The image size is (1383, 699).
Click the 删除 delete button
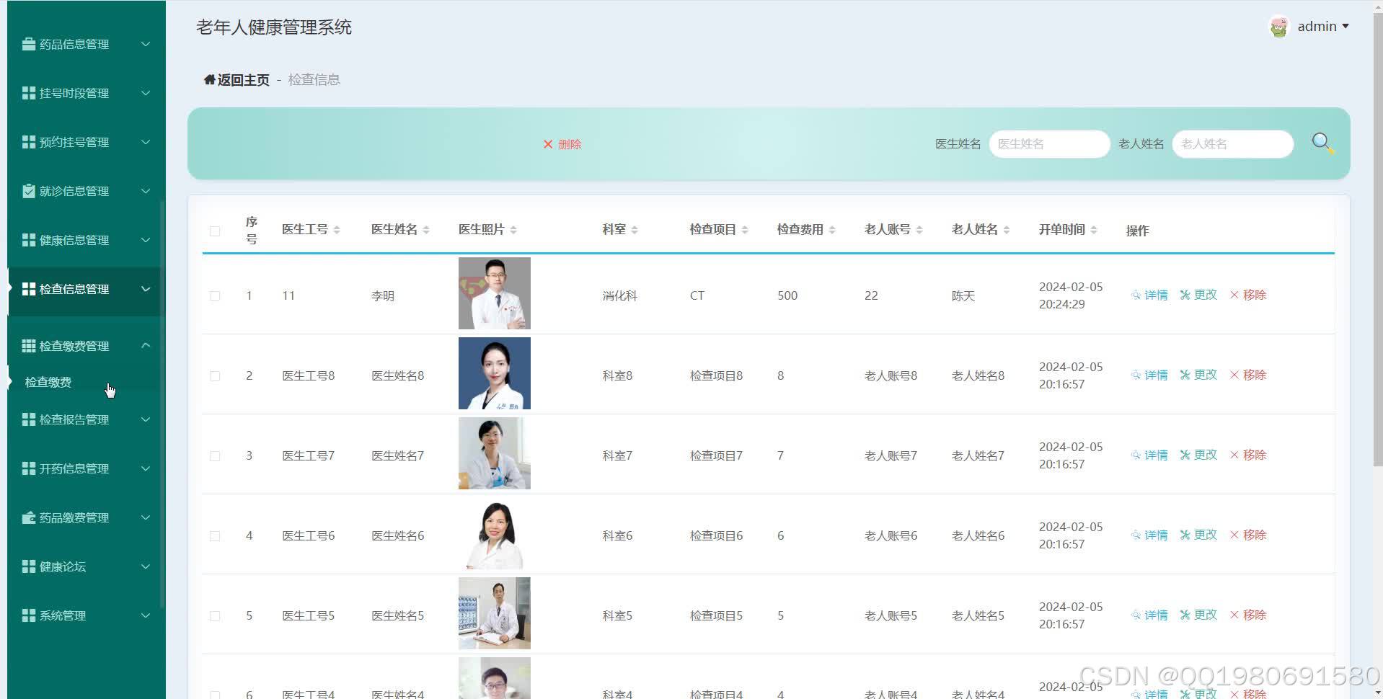[562, 144]
